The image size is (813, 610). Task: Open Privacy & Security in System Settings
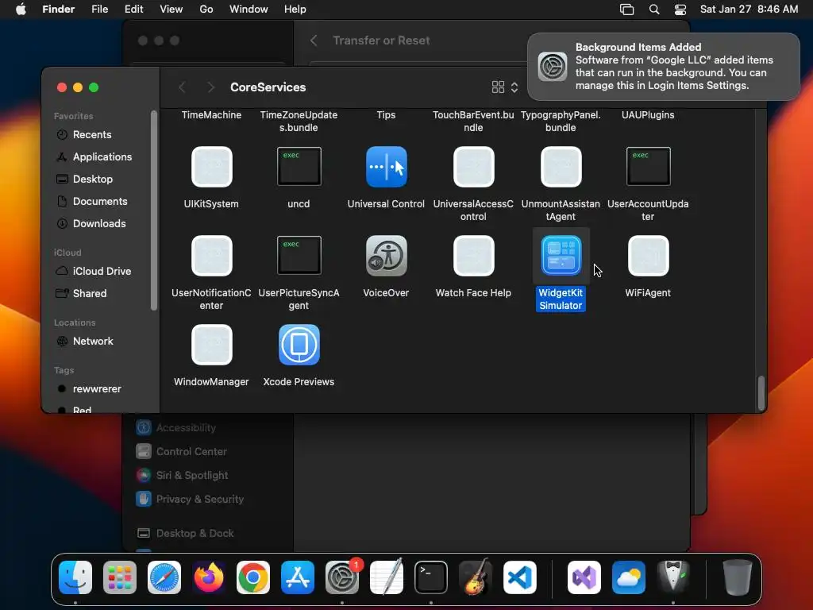[199, 500]
